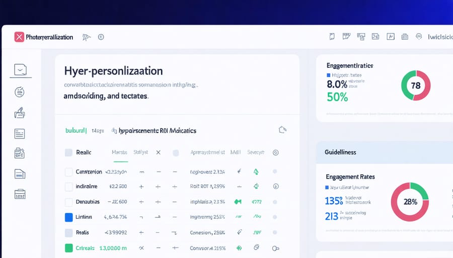
Task: Toggle the header checkbox beside Realic
Action: pyautogui.click(x=68, y=153)
